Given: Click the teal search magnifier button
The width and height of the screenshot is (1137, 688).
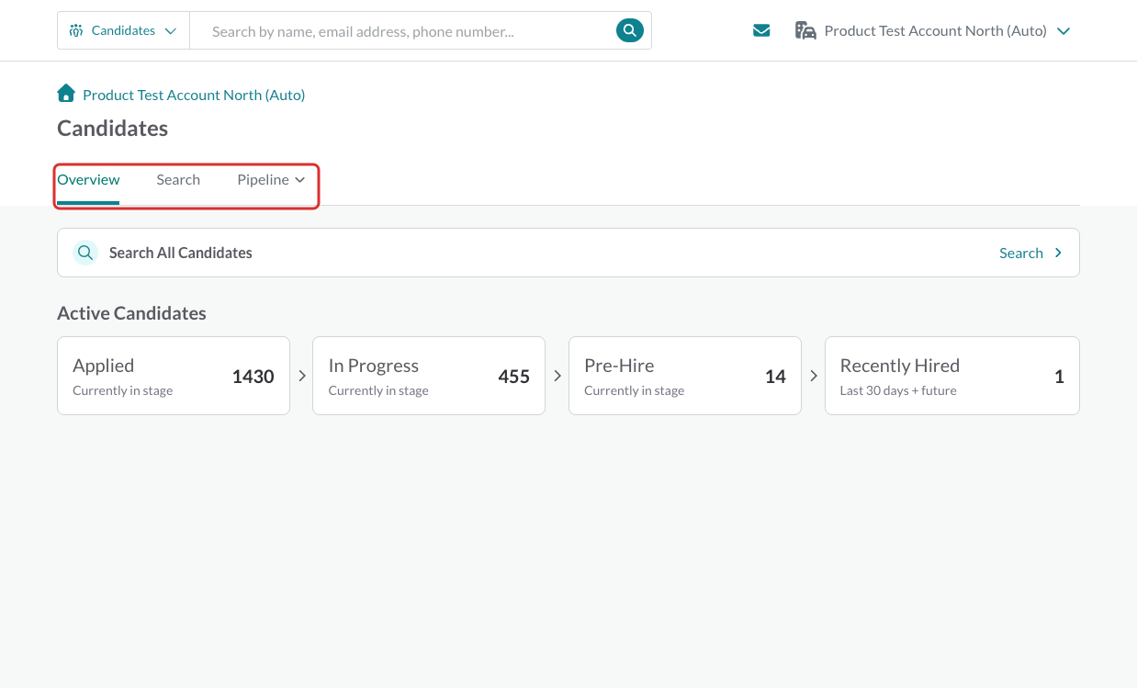Looking at the screenshot, I should pyautogui.click(x=629, y=30).
